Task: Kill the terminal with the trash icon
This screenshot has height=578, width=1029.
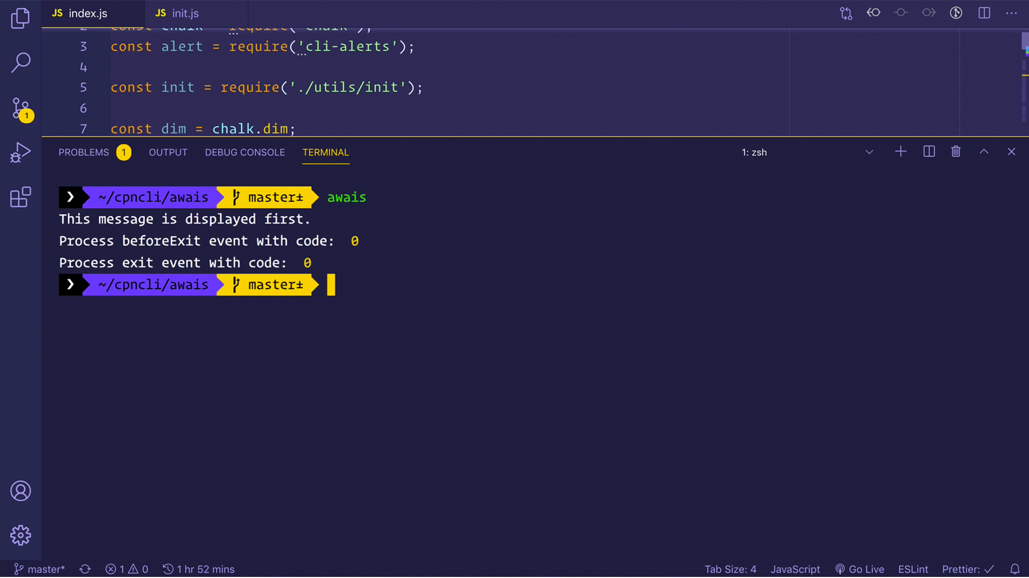Action: click(x=956, y=151)
